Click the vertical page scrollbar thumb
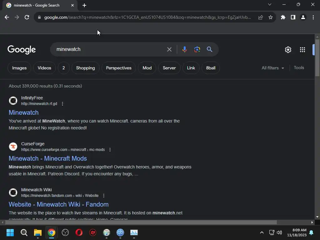 tap(317, 58)
